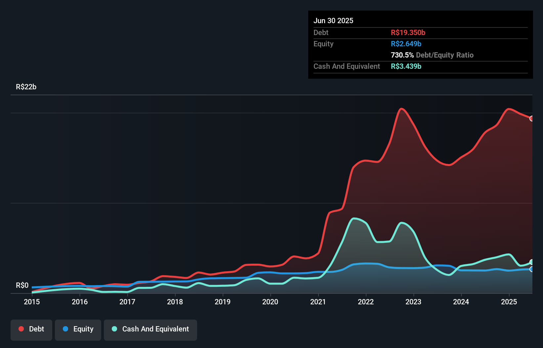Select the Equity series endpoint marker
543x348 pixels.
532,270
